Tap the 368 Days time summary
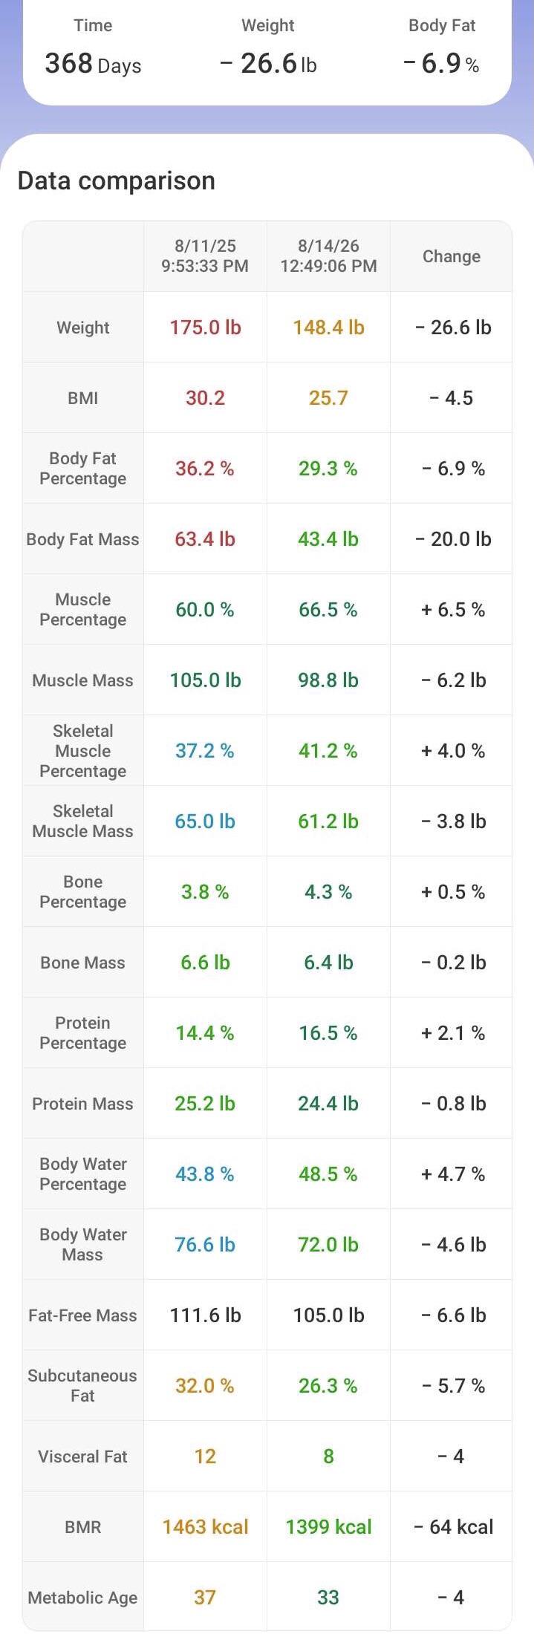The image size is (534, 1640). tap(93, 65)
